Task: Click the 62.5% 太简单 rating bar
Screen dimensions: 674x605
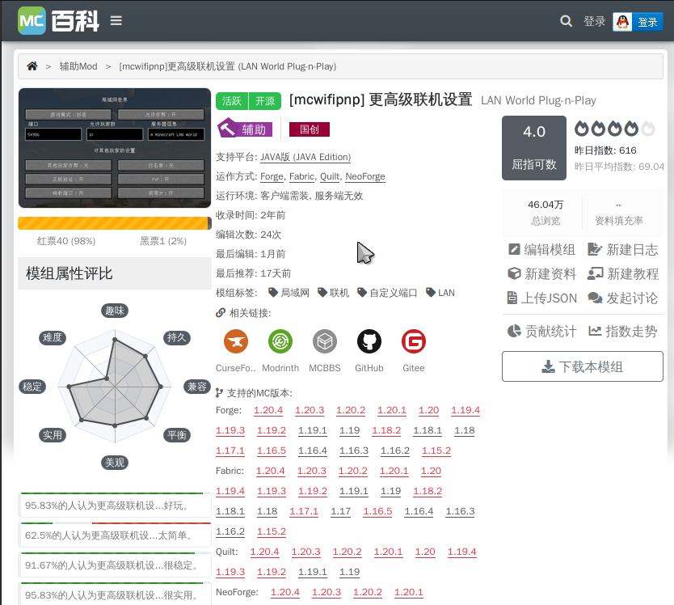Action: 115,535
